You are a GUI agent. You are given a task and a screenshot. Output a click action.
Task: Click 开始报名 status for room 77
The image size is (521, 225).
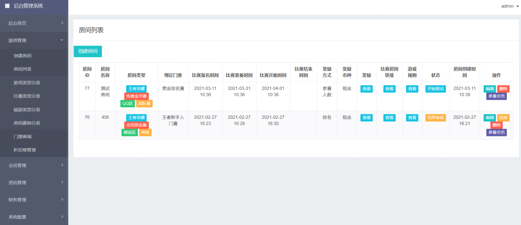click(436, 89)
